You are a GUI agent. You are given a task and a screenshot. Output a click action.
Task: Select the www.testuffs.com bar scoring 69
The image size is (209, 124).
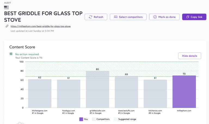pos(126,92)
